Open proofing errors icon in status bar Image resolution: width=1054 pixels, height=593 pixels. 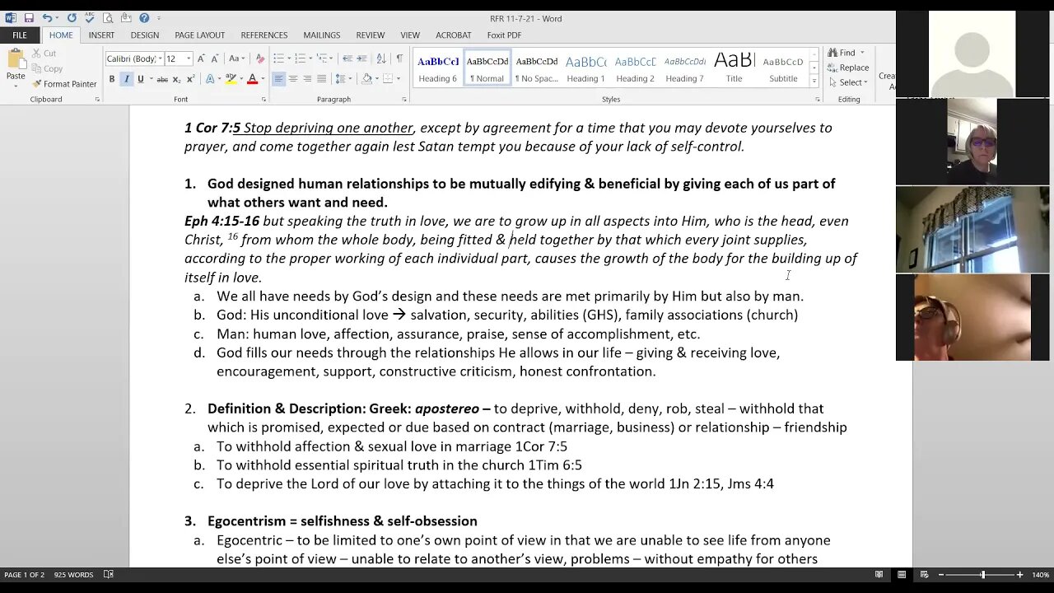(x=109, y=575)
